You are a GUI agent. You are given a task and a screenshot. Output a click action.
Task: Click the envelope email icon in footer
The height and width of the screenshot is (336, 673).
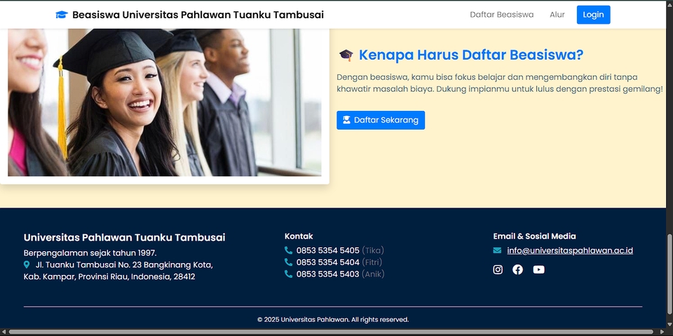pyautogui.click(x=497, y=250)
